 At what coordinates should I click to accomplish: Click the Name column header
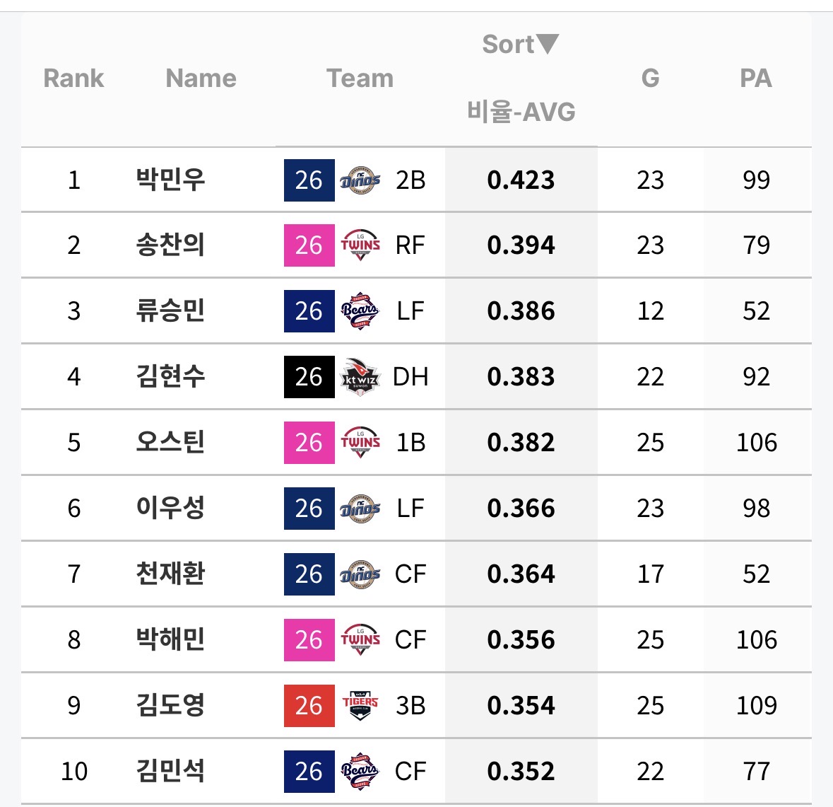pos(201,79)
